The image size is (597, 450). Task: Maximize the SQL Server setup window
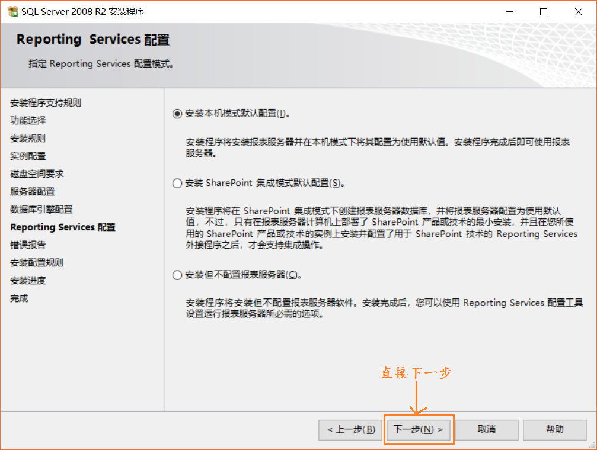[x=544, y=12]
